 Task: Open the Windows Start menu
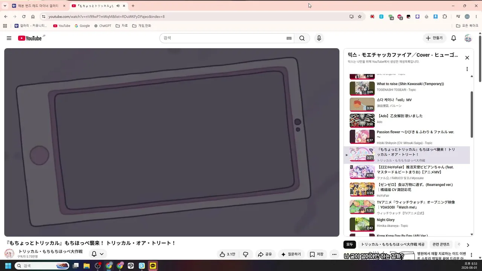coord(8,266)
